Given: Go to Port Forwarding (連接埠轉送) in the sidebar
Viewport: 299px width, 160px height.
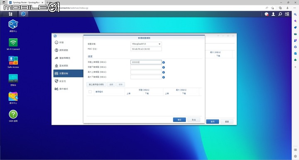Looking at the screenshot, I should (68, 58).
